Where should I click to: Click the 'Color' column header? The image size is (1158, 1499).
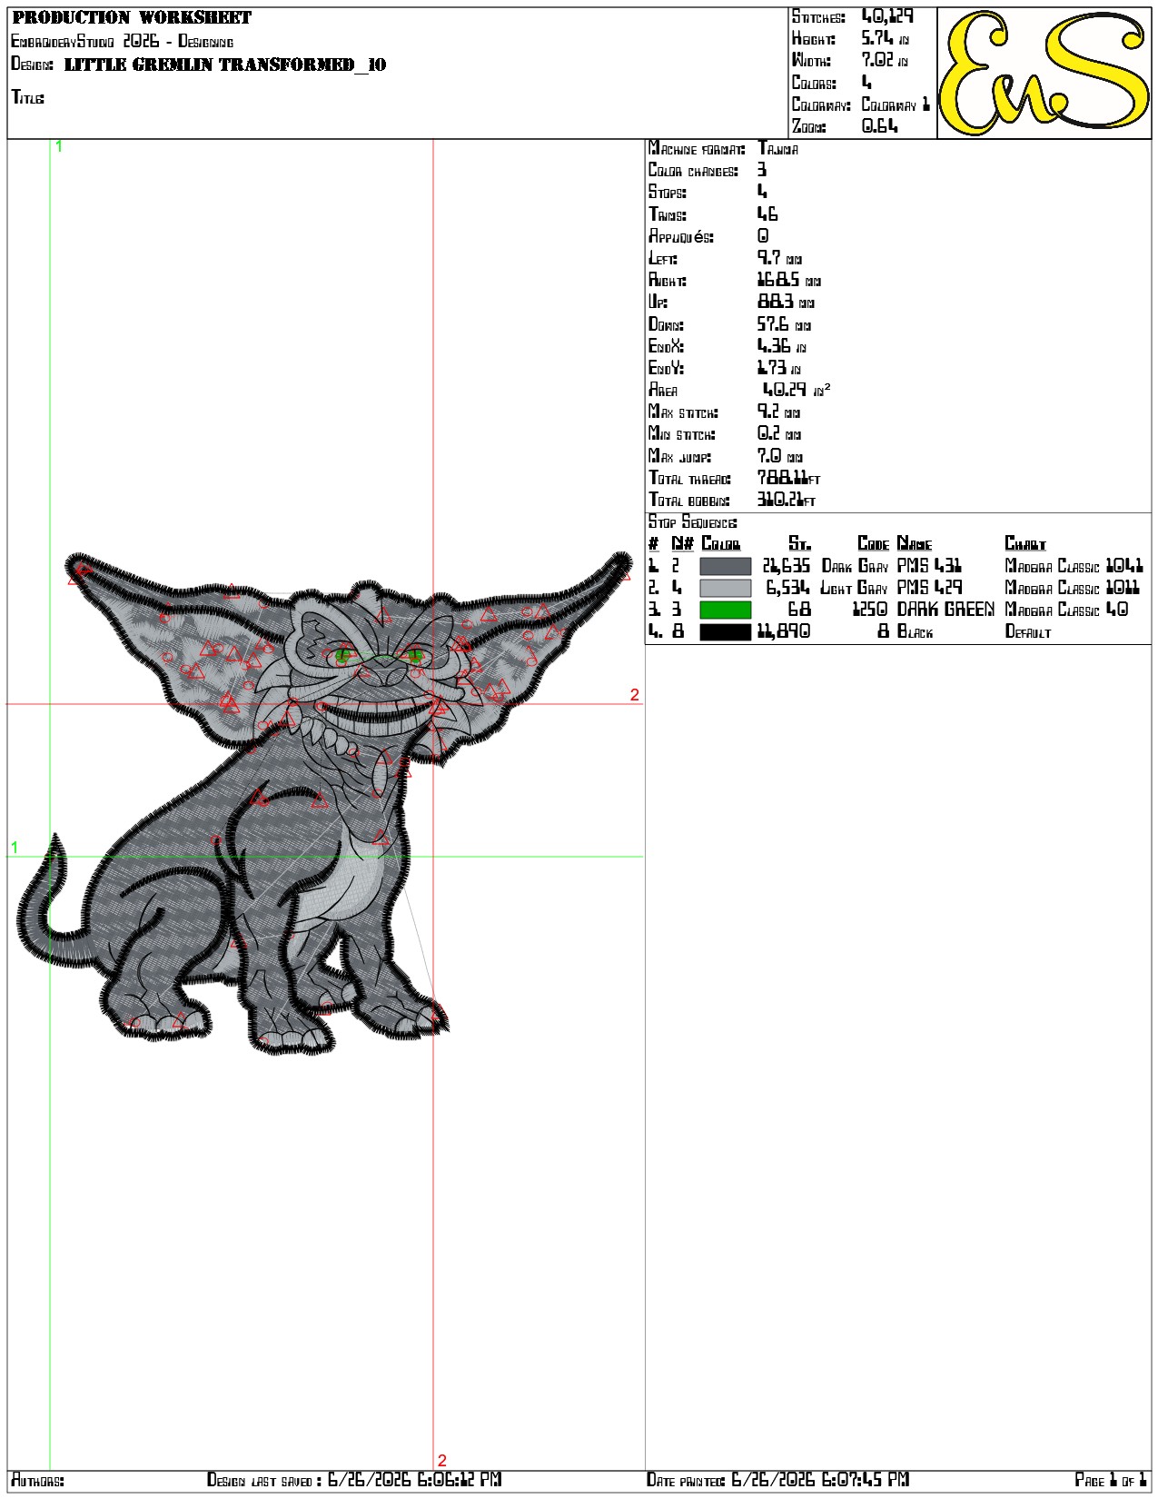pos(721,544)
